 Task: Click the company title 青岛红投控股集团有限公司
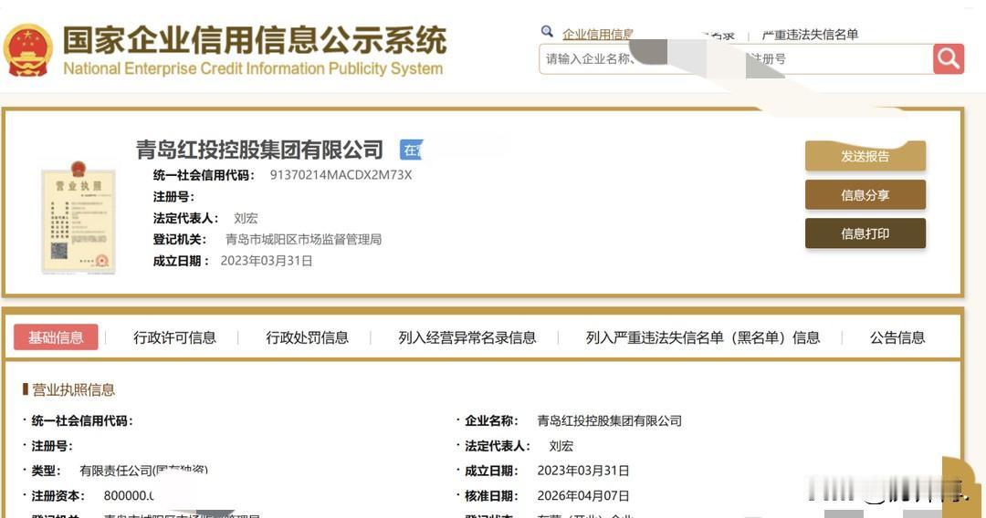click(x=259, y=150)
